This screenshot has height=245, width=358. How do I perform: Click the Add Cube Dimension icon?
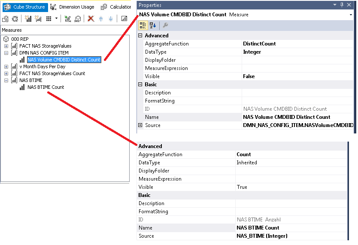67,19
